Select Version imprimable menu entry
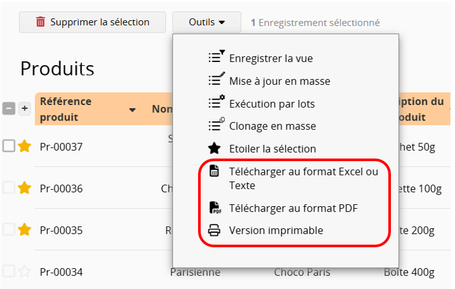This screenshot has height=289, width=455. [276, 230]
